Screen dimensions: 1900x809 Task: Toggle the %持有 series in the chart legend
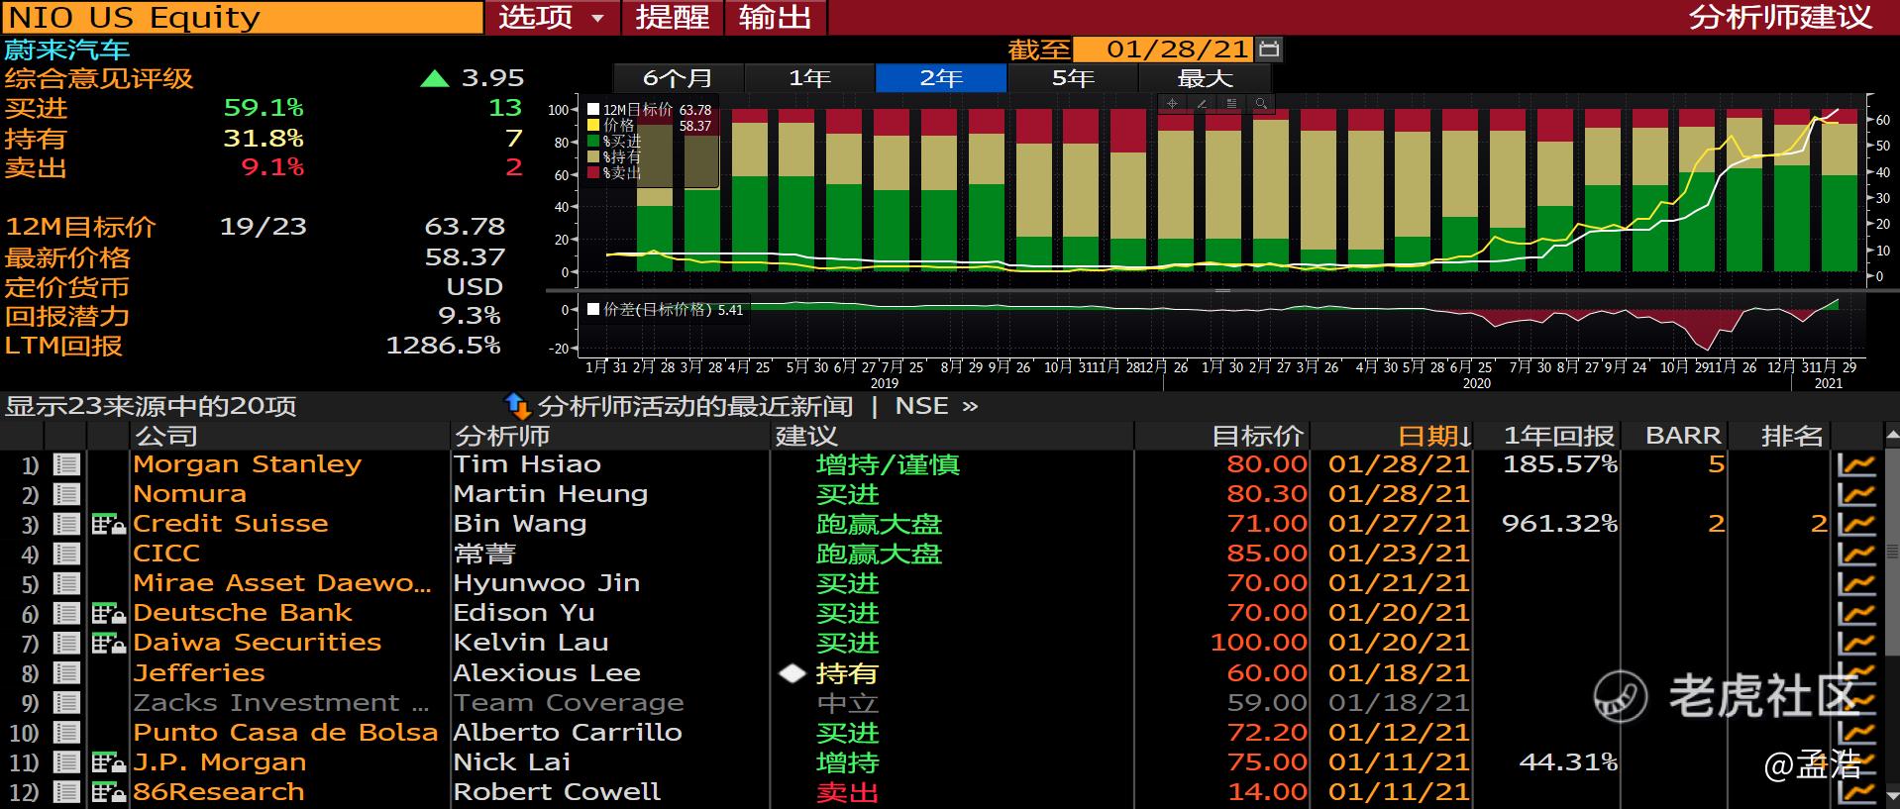[593, 157]
